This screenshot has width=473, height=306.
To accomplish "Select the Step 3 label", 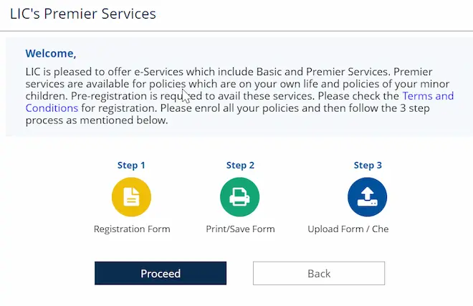I will 368,165.
